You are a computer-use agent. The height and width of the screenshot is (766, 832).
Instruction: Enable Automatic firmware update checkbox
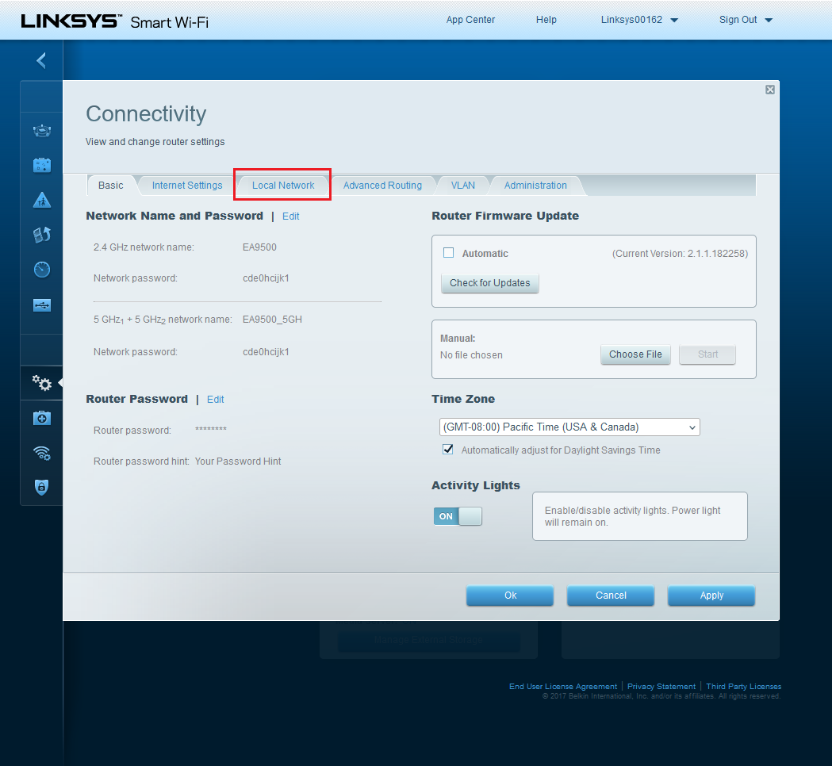[449, 253]
